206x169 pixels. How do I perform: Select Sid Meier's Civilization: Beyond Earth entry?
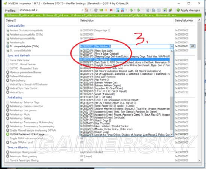(x=121, y=71)
